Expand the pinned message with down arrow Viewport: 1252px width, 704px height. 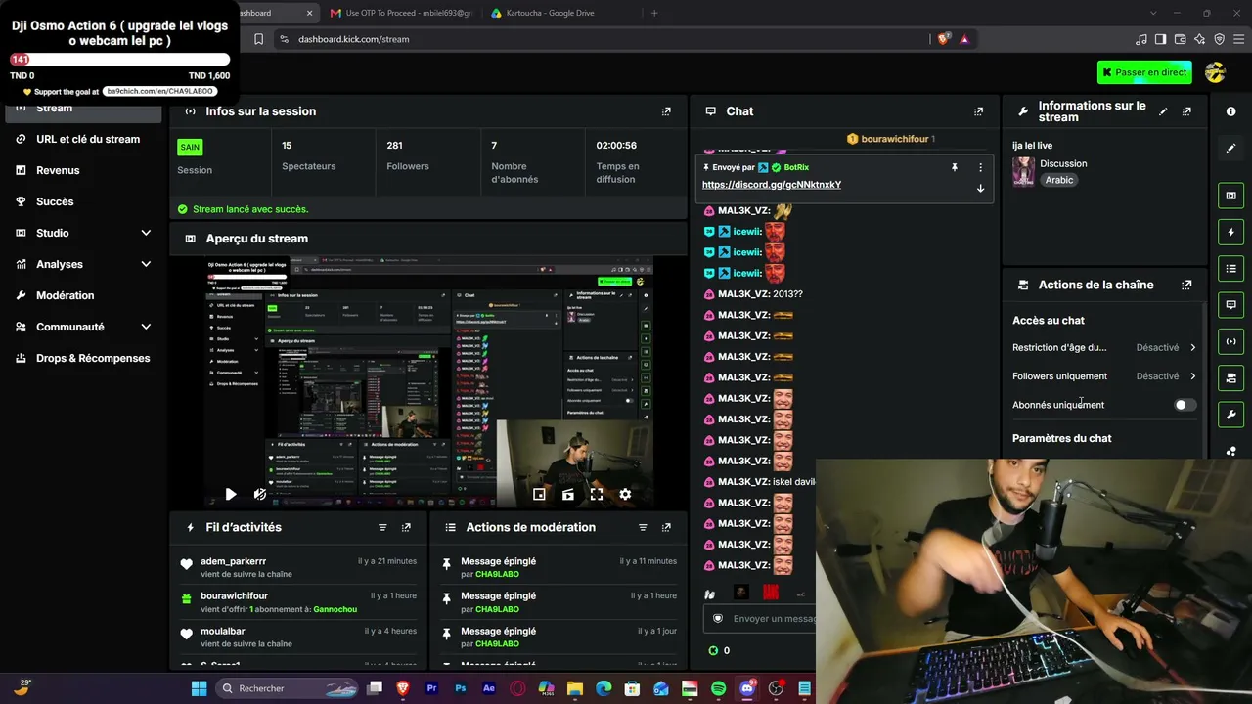pos(980,188)
